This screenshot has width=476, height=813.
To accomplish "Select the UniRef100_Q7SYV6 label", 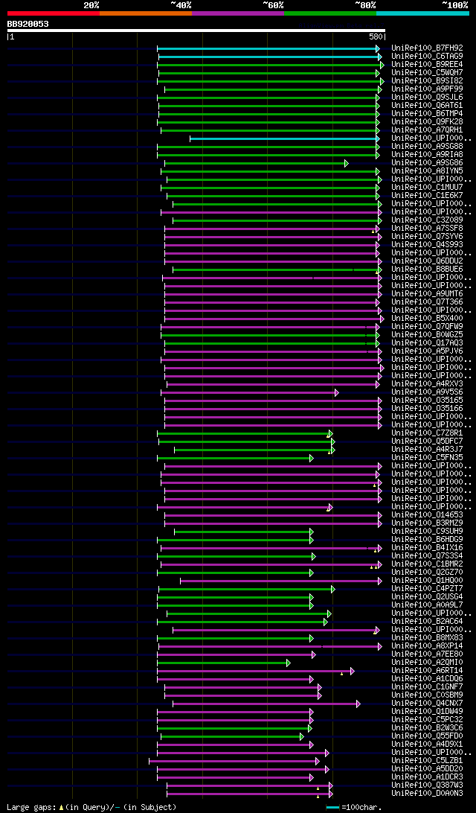I will click(428, 237).
